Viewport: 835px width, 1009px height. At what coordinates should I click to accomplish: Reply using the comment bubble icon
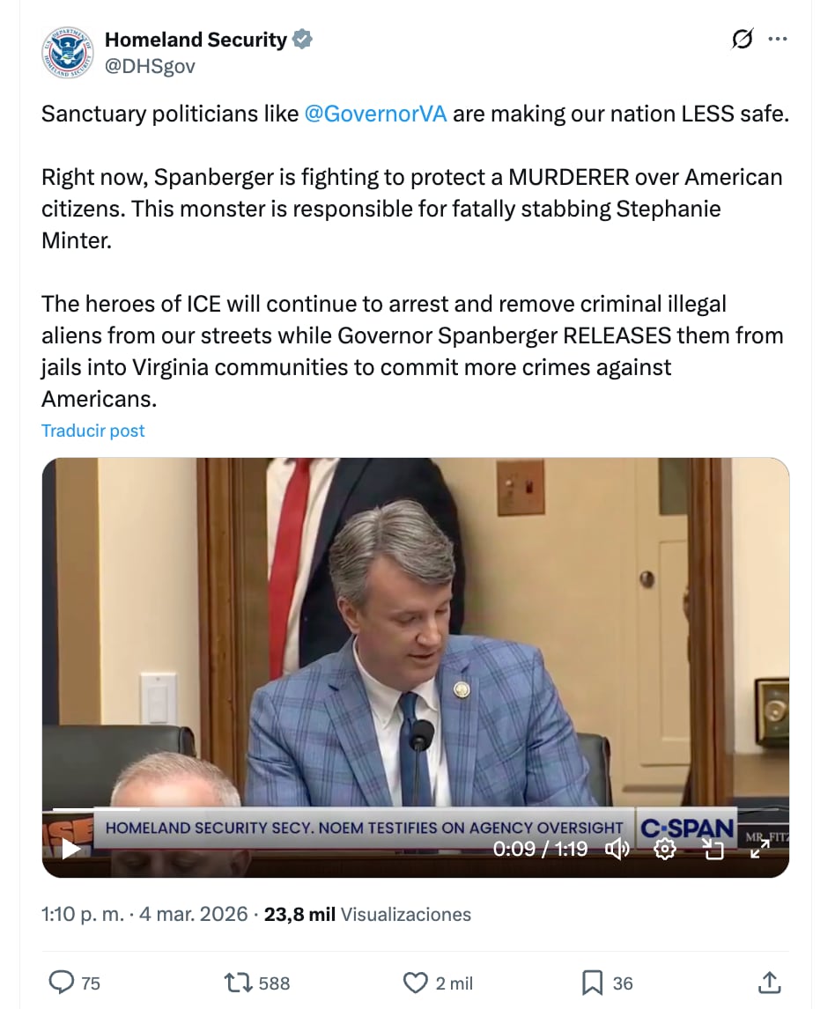(x=62, y=983)
